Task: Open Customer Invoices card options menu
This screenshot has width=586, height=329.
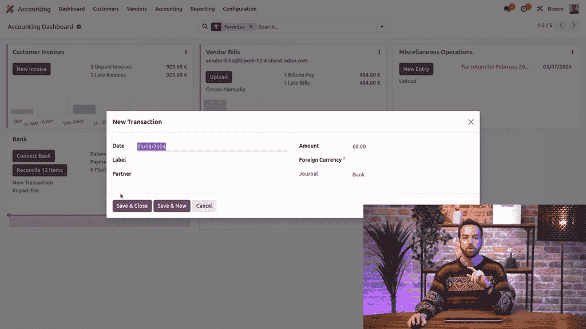Action: coord(186,52)
